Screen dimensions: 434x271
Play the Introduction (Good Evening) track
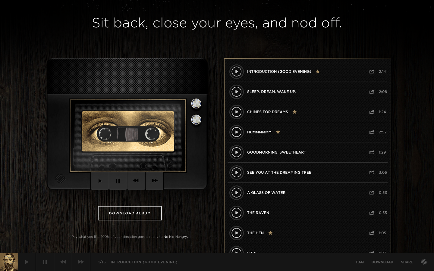click(237, 72)
